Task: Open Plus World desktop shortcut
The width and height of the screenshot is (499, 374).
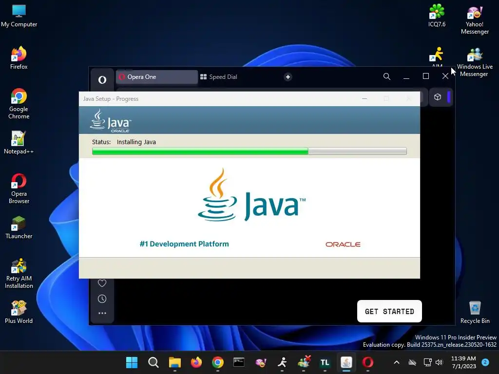Action: [x=19, y=312]
